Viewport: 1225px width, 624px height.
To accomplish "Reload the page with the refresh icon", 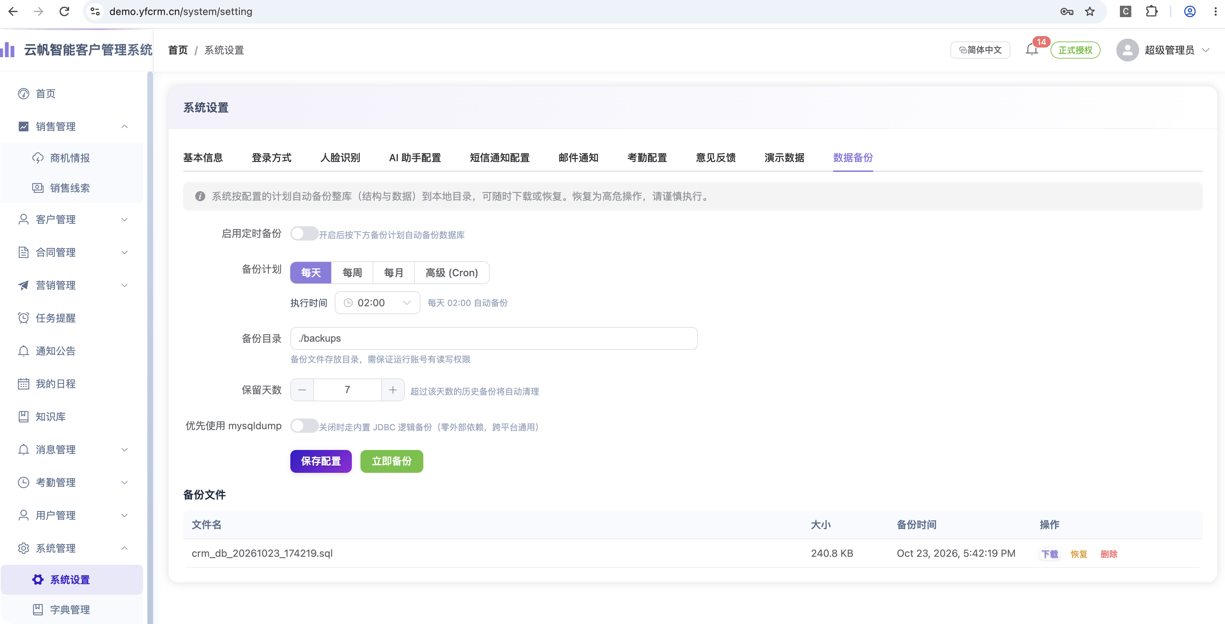I will click(x=64, y=11).
